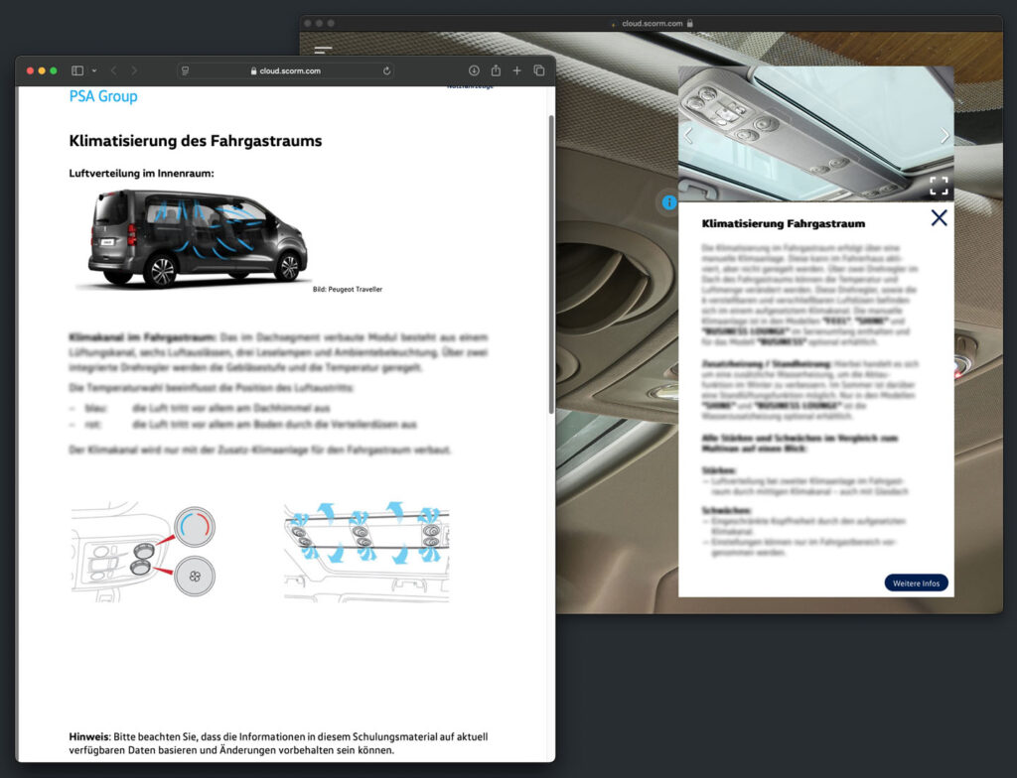Focus the cloud.scorm.com address field in front window
The image size is (1017, 778).
click(x=285, y=70)
